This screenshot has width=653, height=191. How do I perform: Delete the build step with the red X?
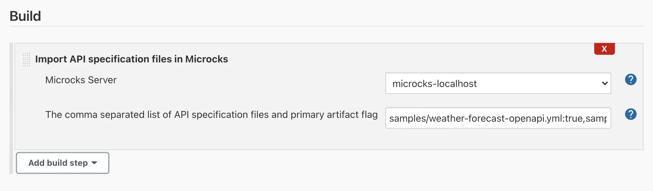coord(604,49)
